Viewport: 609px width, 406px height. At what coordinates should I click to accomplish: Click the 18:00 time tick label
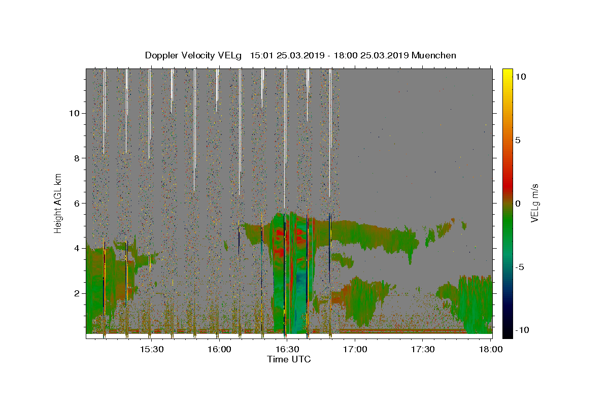click(491, 349)
